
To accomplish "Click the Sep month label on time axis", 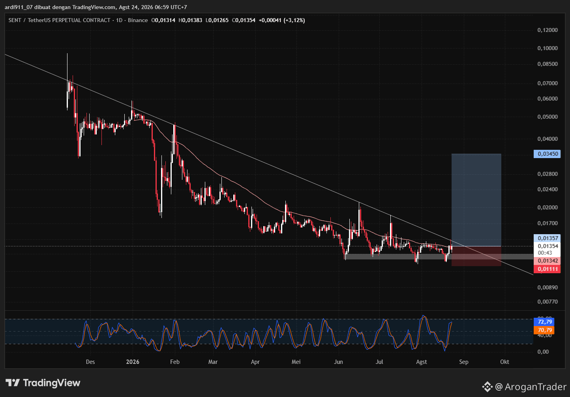I will 464,362.
